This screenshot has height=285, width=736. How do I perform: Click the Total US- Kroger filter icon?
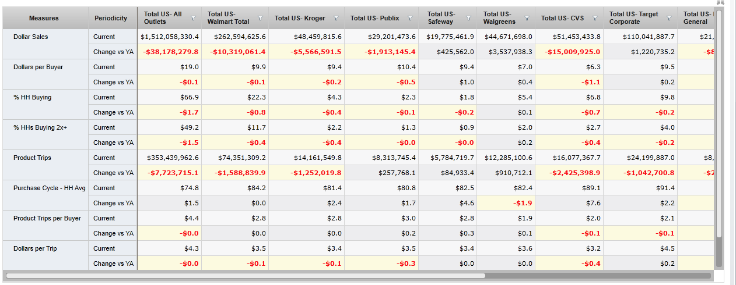336,19
